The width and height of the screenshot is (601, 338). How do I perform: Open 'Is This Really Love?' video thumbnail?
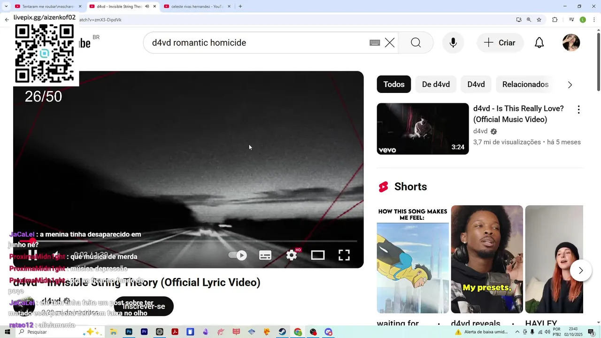(423, 129)
